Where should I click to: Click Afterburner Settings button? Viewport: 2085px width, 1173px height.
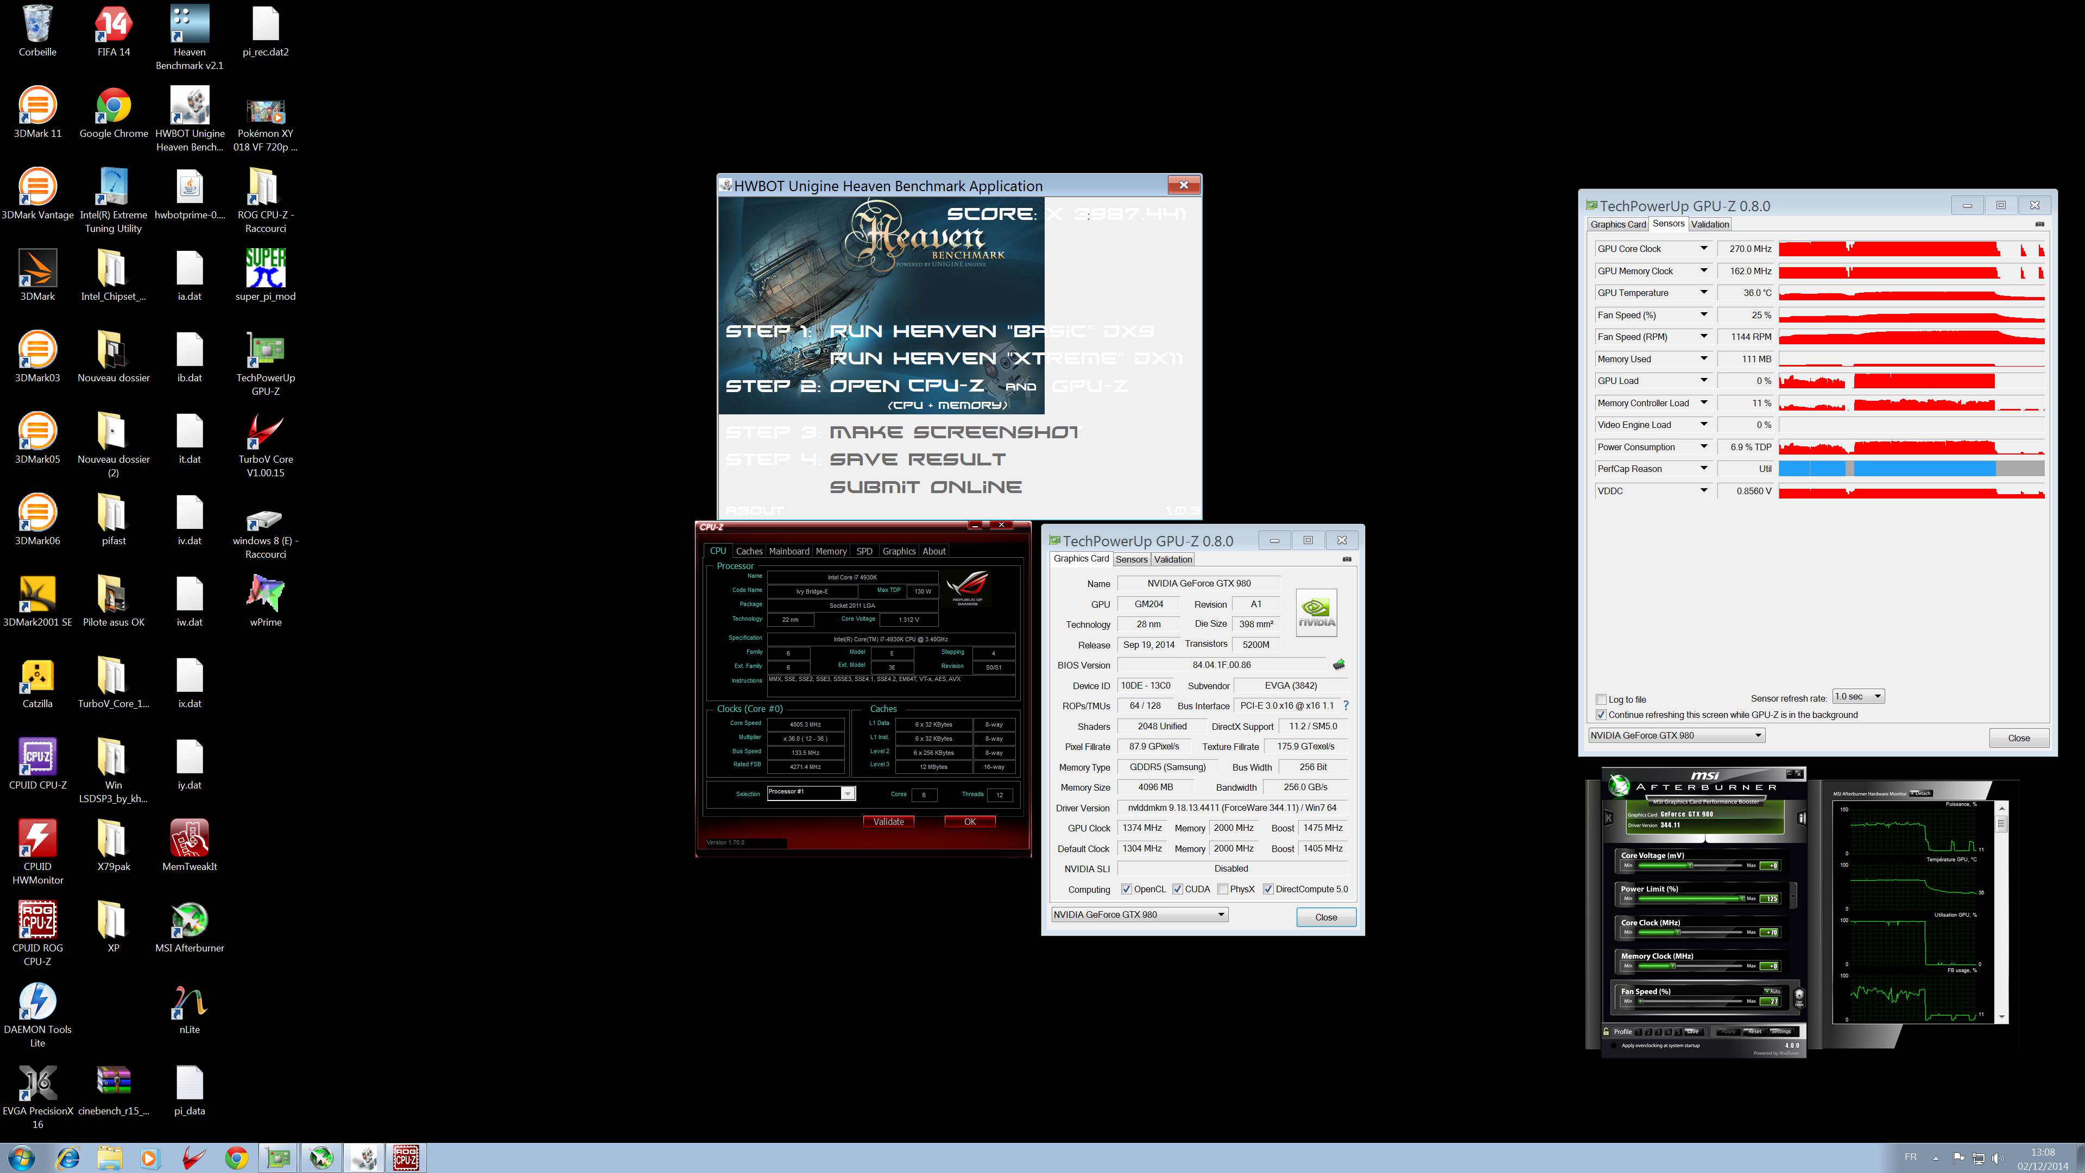point(1781,1031)
